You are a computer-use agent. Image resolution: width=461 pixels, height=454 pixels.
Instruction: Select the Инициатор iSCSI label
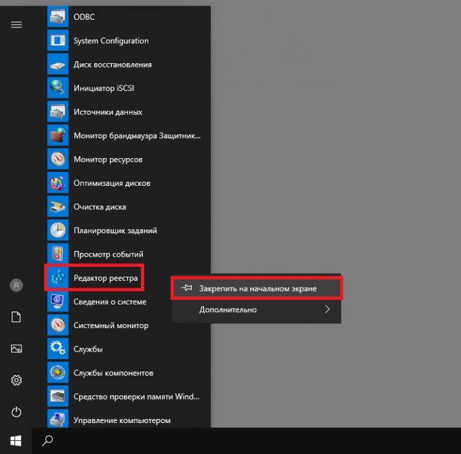104,88
